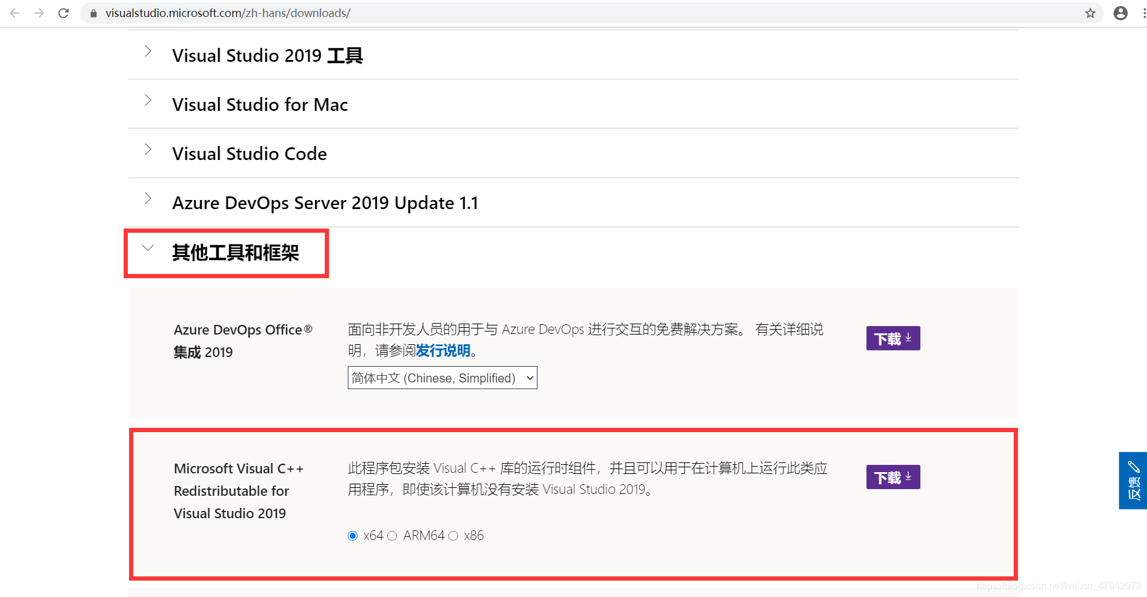Select the x64 radio button
Screen dimensions: 1147x597
click(353, 536)
